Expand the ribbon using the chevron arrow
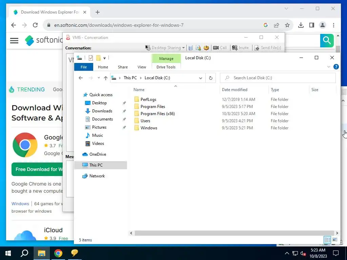The image size is (347, 260). [x=329, y=67]
